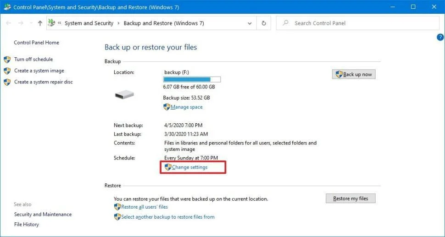Click the backup drive space usage bar
The image size is (445, 237).
(192, 79)
